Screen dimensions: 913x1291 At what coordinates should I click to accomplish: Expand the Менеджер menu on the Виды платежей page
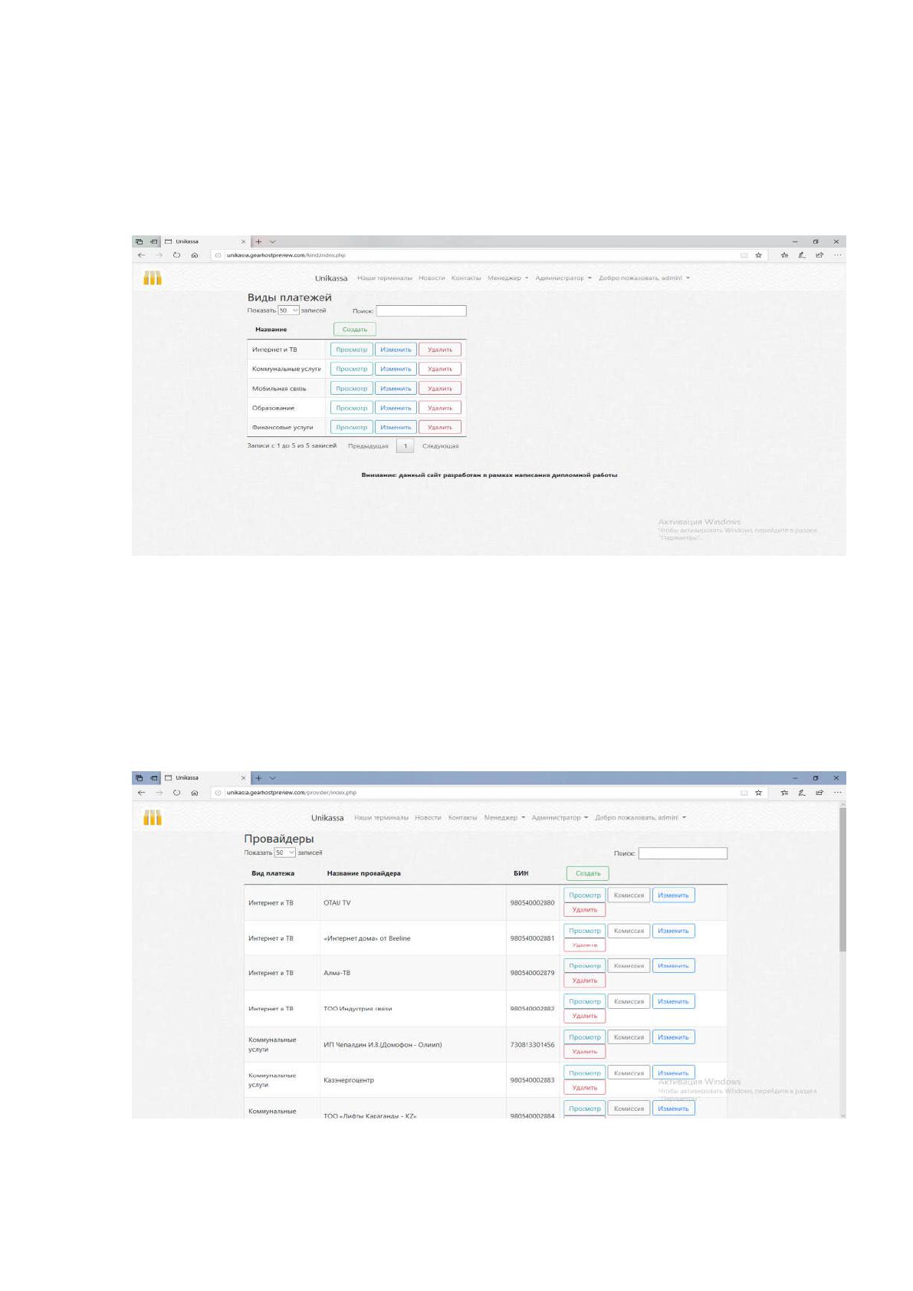click(x=507, y=278)
